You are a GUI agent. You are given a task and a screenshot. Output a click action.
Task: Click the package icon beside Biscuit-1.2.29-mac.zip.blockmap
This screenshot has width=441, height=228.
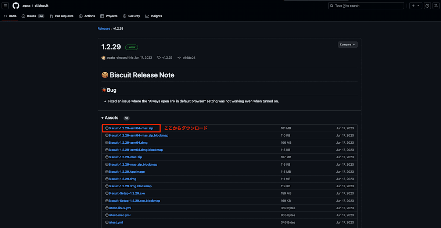point(107,164)
